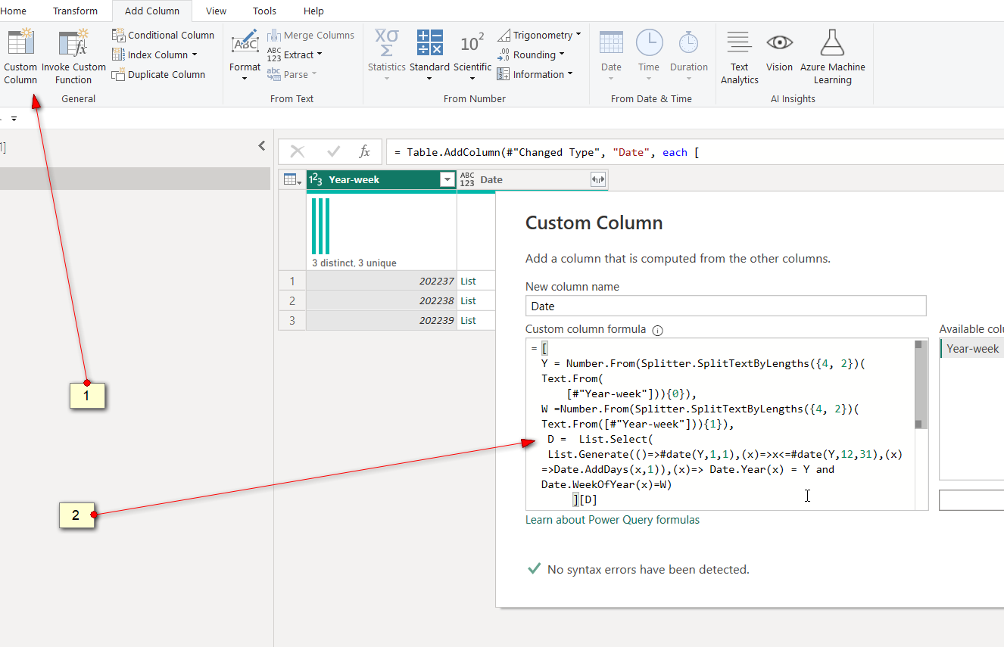Screen dimensions: 1004x647
Task: Switch to the Home tab
Action: coord(14,11)
